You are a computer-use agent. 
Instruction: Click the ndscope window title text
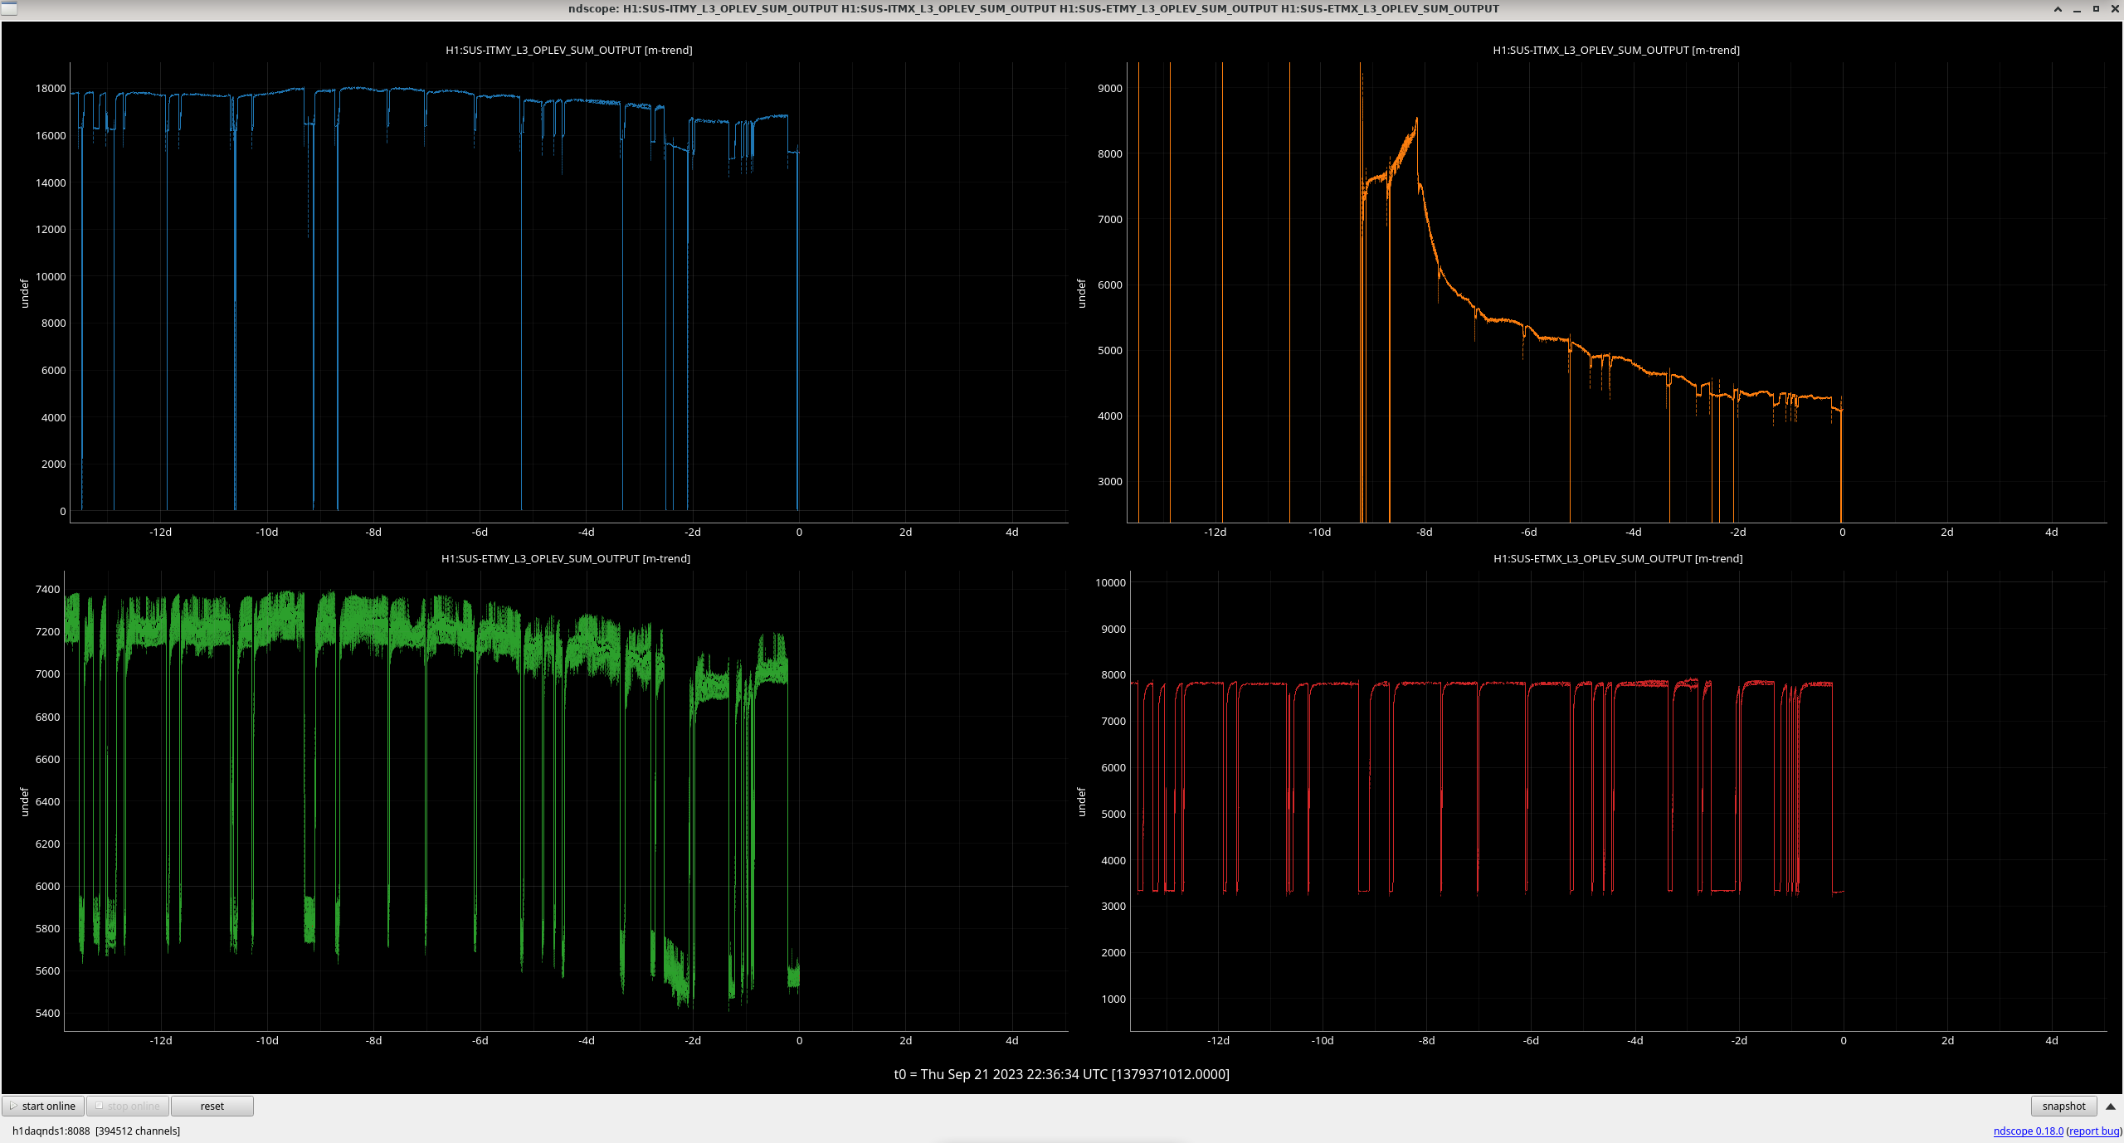[x=1033, y=9]
